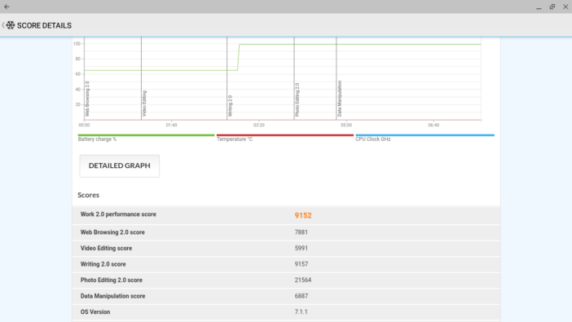
Task: Click the PCMark snowflake logo icon
Action: tap(11, 25)
